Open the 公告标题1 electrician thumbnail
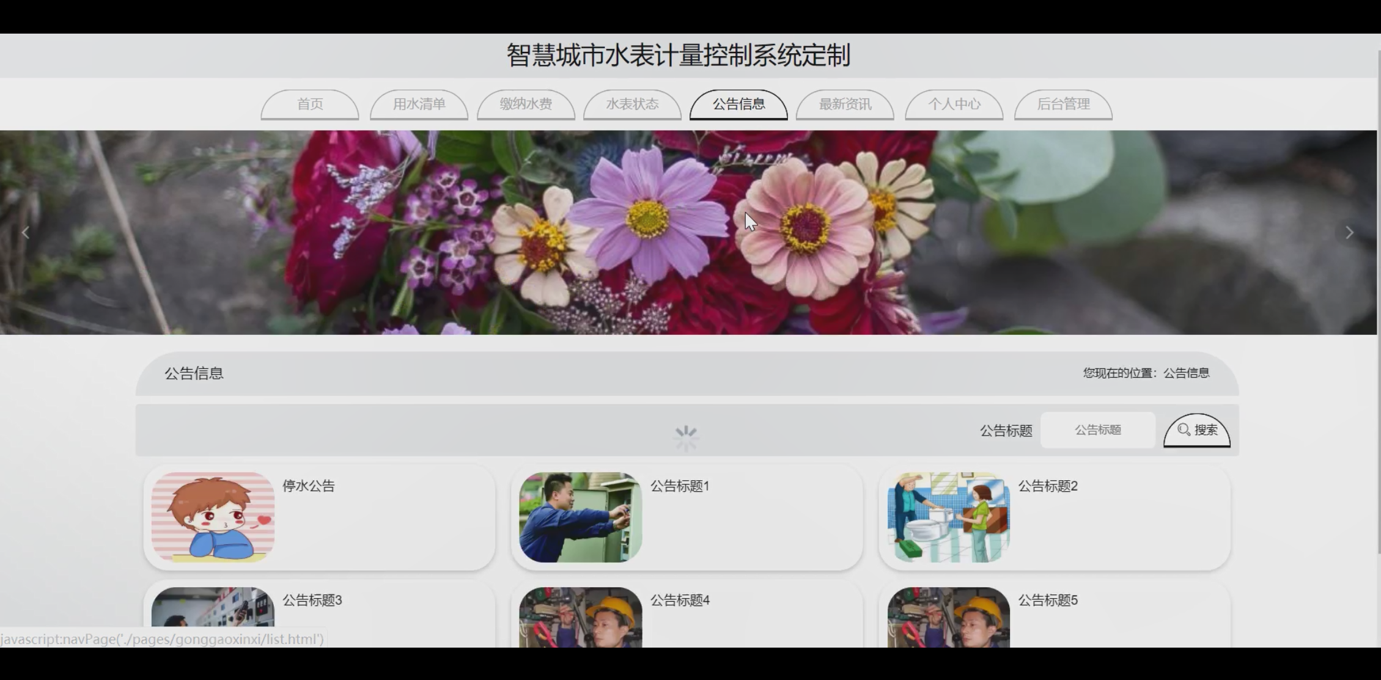The image size is (1381, 680). [x=580, y=517]
